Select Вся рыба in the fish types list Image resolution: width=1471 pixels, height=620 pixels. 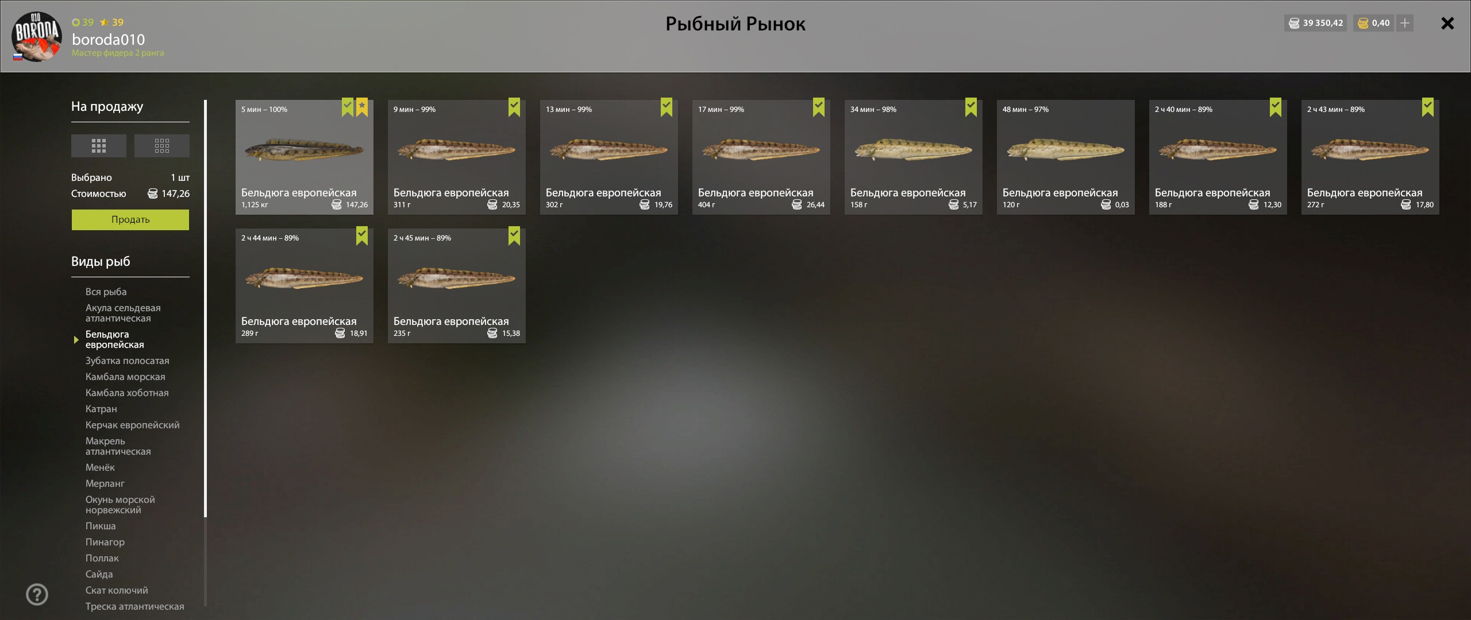(x=106, y=292)
